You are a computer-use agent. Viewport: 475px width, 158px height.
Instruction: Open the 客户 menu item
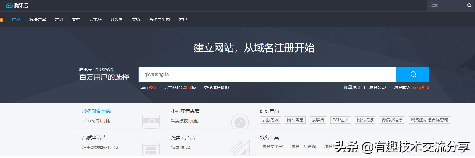[x=183, y=19]
